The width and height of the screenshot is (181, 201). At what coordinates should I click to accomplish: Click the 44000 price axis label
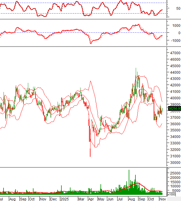[175, 72]
